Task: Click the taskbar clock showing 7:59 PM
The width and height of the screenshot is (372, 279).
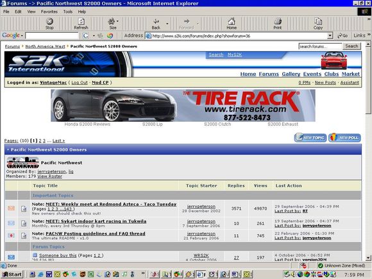Action: tap(354, 275)
